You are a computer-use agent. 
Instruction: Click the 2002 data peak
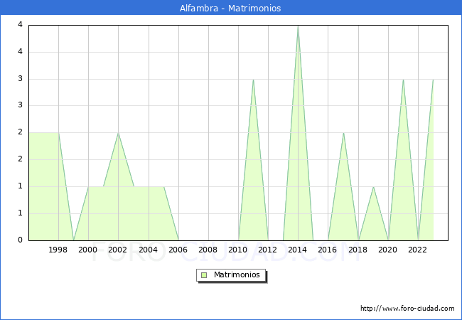pos(118,133)
